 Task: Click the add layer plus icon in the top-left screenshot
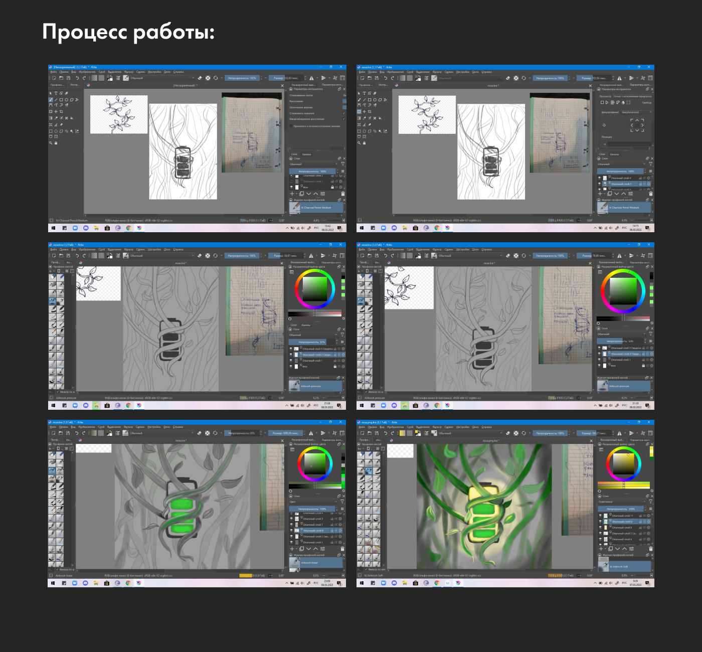292,194
